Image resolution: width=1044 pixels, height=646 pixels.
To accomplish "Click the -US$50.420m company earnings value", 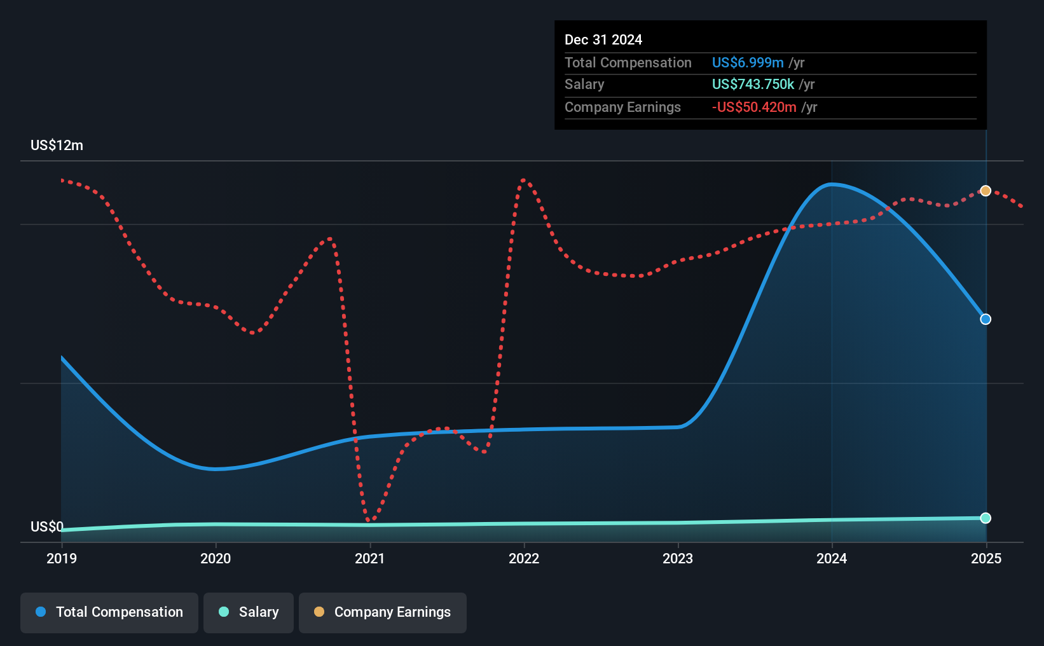I will coord(754,107).
